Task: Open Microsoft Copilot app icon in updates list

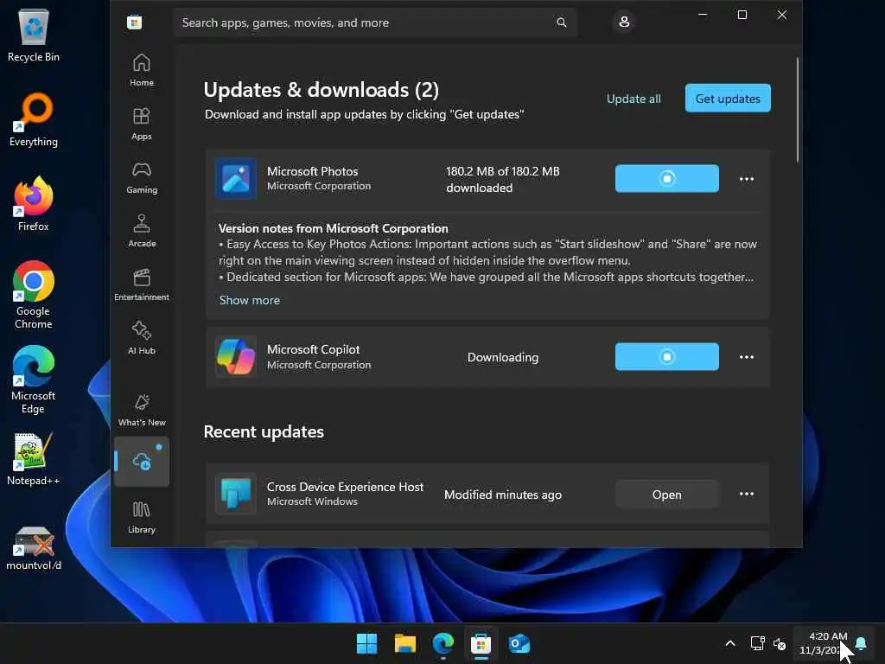Action: tap(236, 357)
